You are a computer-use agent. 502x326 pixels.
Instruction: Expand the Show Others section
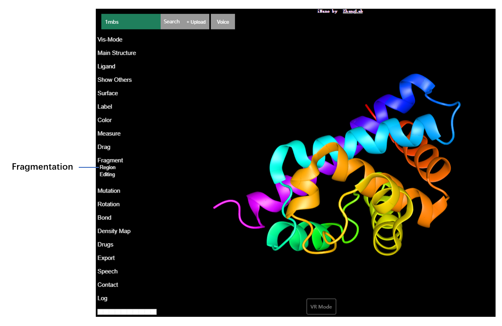[x=115, y=80]
